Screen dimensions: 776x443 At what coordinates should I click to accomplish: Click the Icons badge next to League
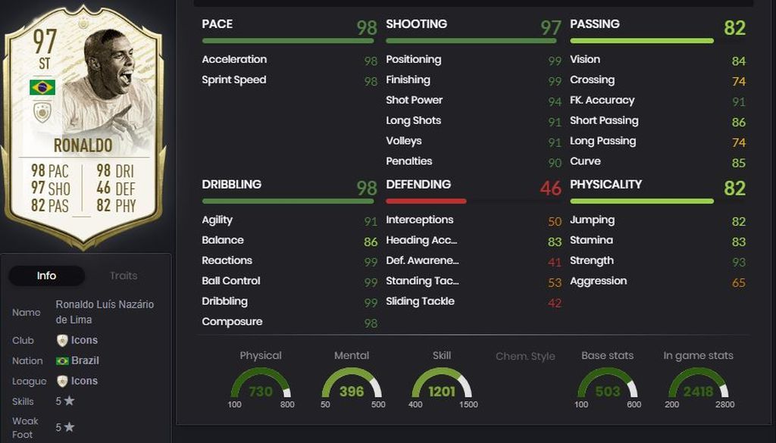point(62,381)
